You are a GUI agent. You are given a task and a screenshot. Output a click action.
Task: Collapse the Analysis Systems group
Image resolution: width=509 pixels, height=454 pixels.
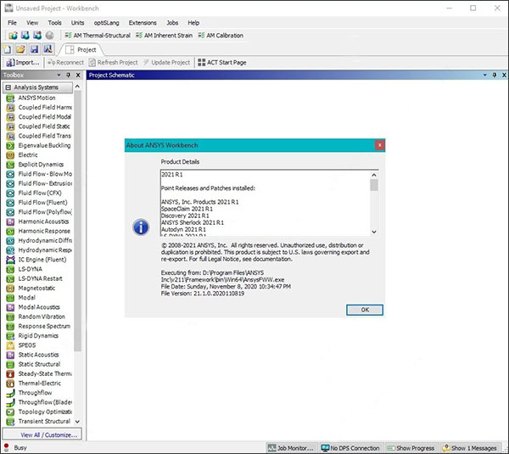[8, 87]
